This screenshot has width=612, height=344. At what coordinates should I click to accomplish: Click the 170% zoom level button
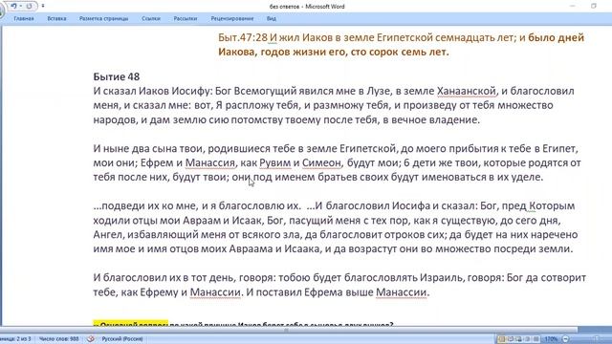551,339
